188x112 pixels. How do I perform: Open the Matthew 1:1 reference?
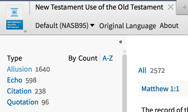pos(160,89)
